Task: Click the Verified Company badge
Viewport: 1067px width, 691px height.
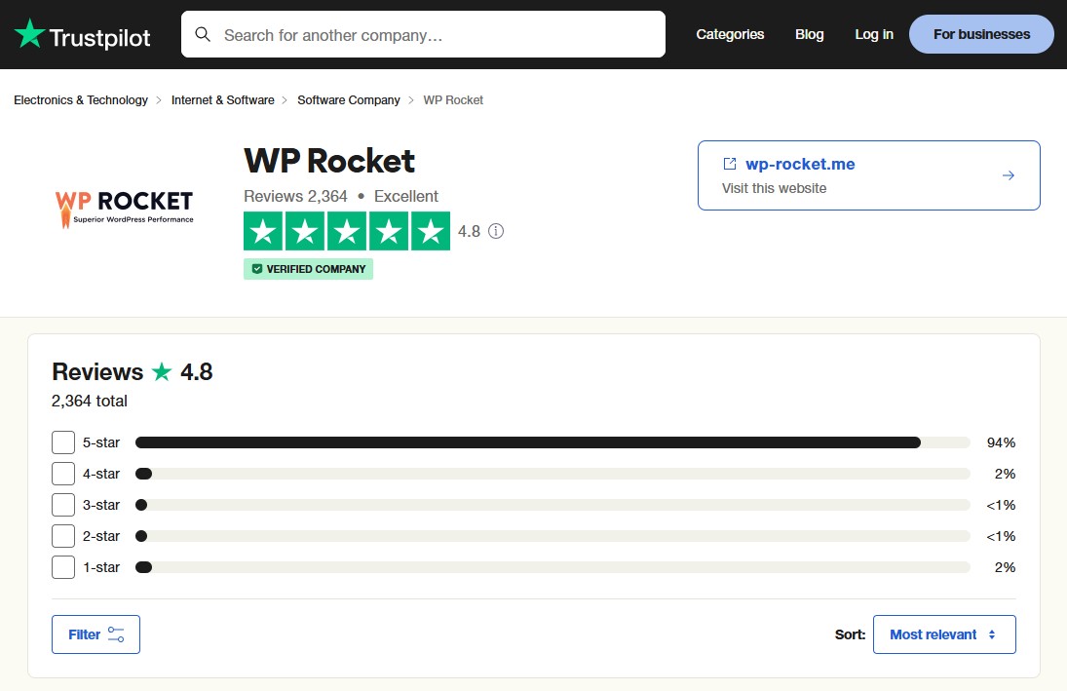Action: point(308,269)
